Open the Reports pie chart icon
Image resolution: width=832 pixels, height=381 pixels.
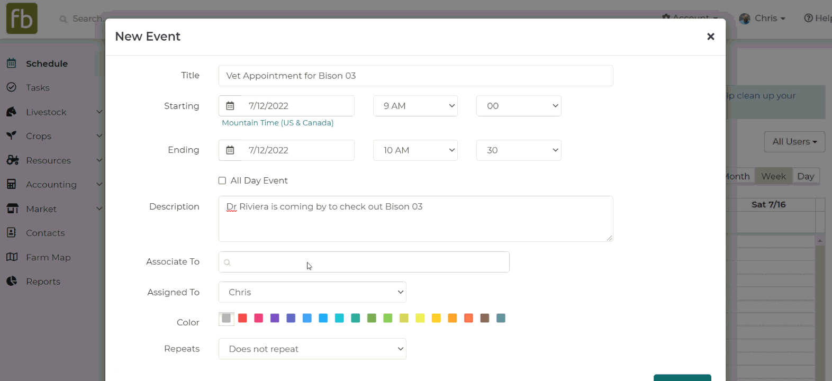click(12, 282)
